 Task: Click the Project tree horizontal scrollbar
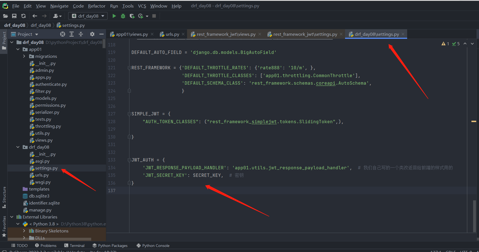(x=49, y=239)
